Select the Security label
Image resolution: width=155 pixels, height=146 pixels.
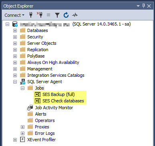[35, 37]
